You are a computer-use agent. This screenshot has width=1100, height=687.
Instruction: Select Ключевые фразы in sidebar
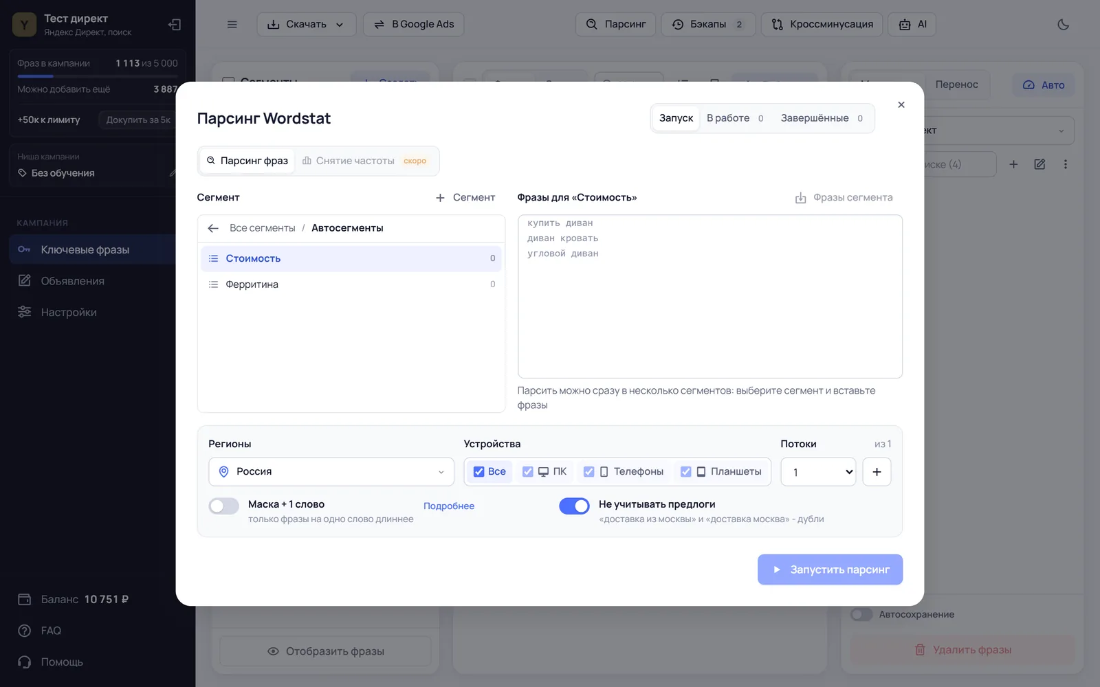(93, 249)
